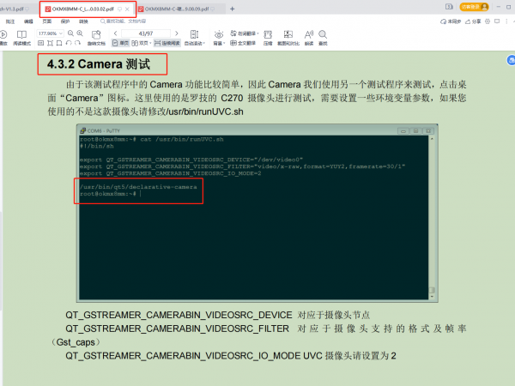Click the zoom in magnifier icon

[x=82, y=33]
